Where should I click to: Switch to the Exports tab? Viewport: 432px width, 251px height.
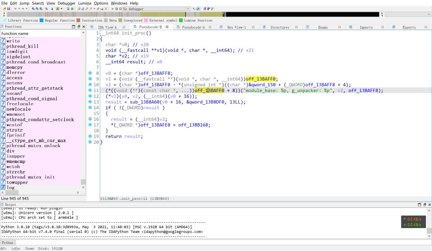click(409, 27)
